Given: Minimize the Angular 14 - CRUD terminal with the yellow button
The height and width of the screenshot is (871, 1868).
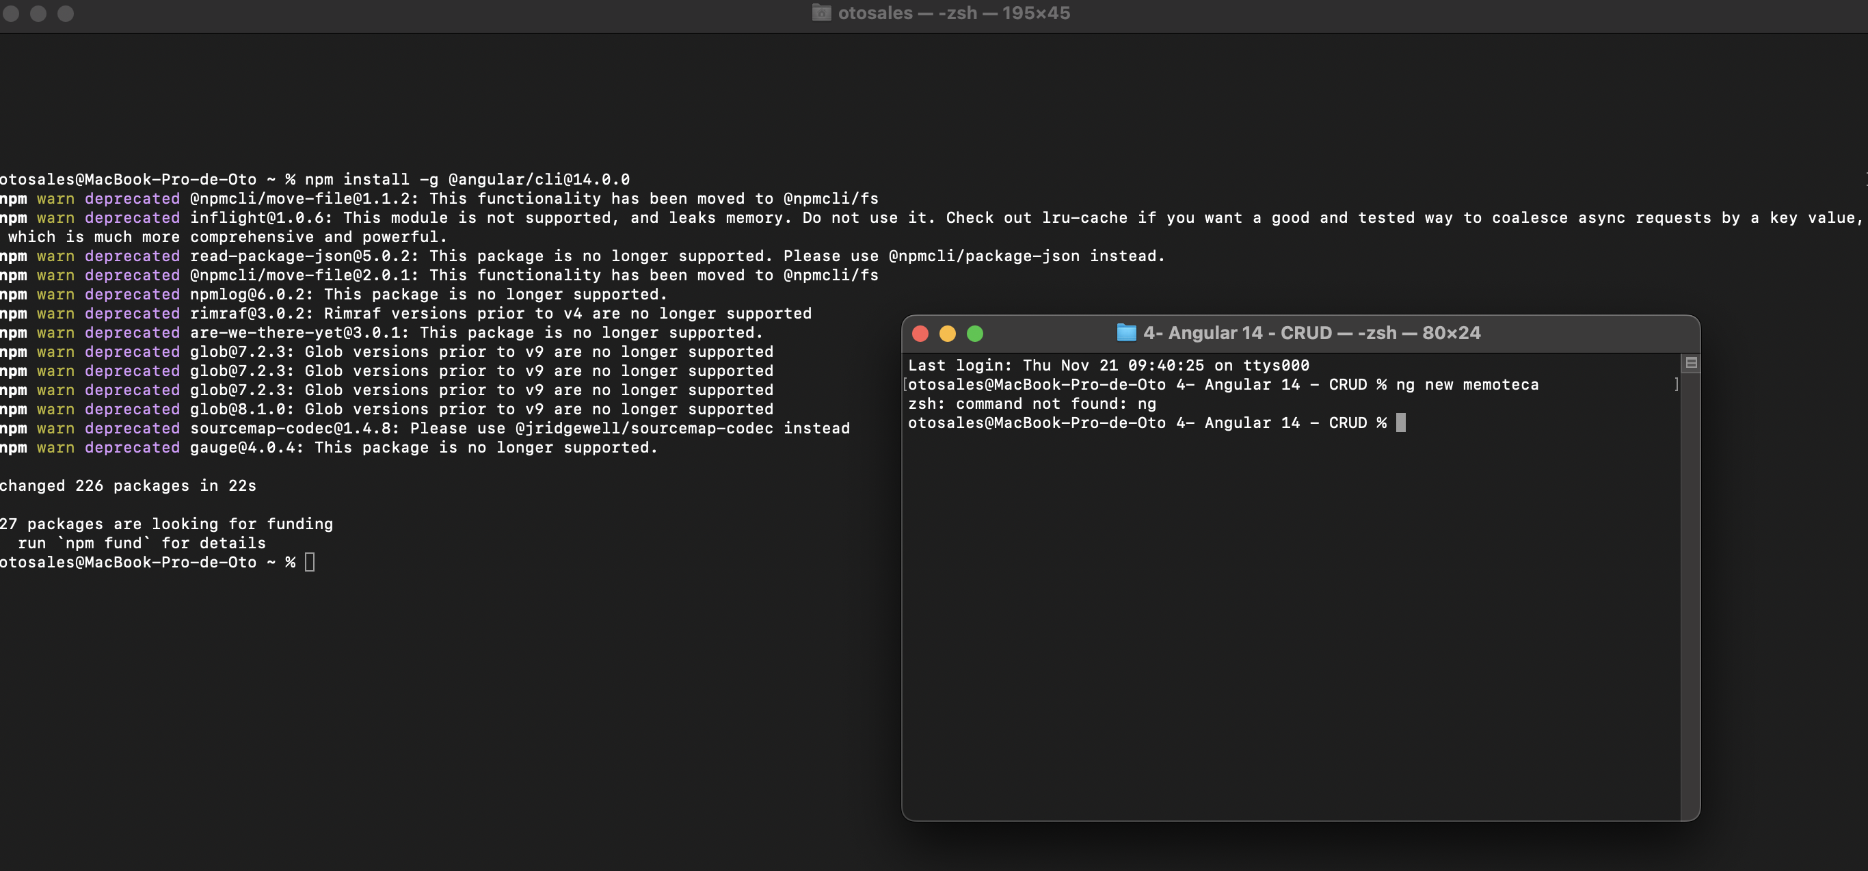Looking at the screenshot, I should click(x=948, y=334).
